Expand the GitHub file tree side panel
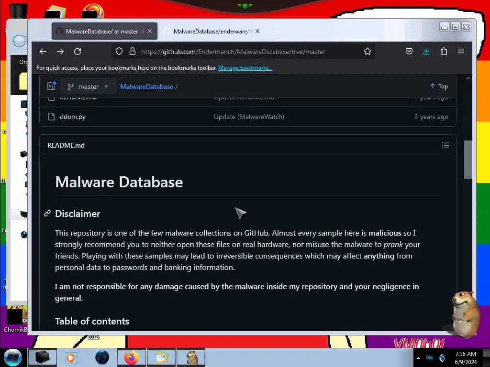Screen dimensions: 490x367 pos(52,86)
